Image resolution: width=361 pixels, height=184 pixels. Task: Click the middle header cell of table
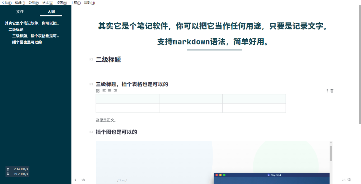click(191, 99)
